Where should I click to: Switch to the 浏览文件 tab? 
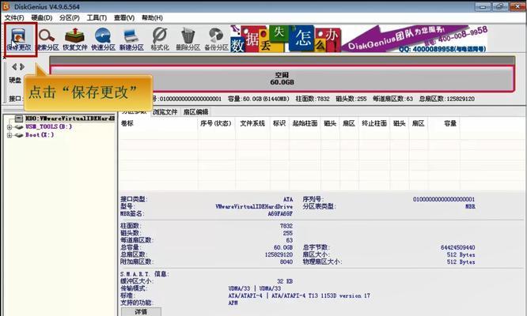[165, 112]
